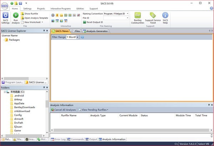Viewport: 214px width, 146px height.
Task: Click the Run Analysis green play button
Action: point(16,18)
